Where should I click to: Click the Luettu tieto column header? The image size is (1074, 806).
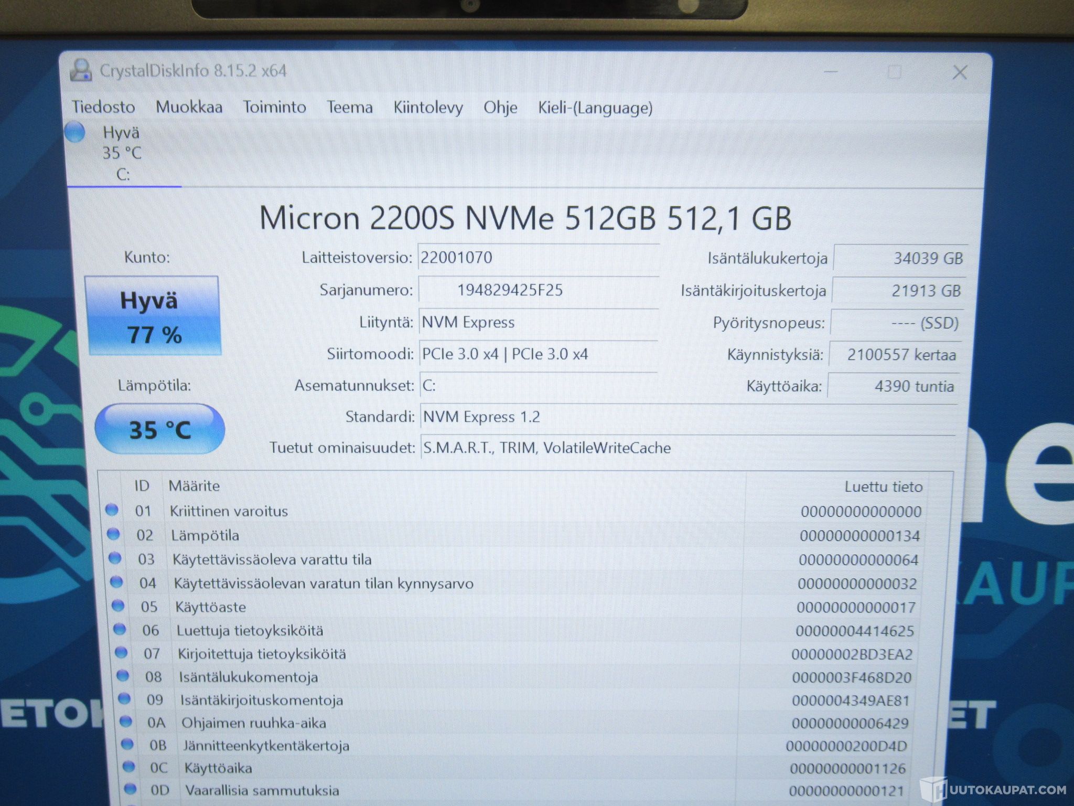(883, 487)
